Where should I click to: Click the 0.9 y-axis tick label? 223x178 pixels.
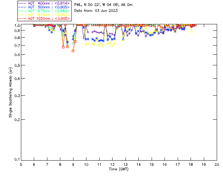pyautogui.click(x=17, y=31)
